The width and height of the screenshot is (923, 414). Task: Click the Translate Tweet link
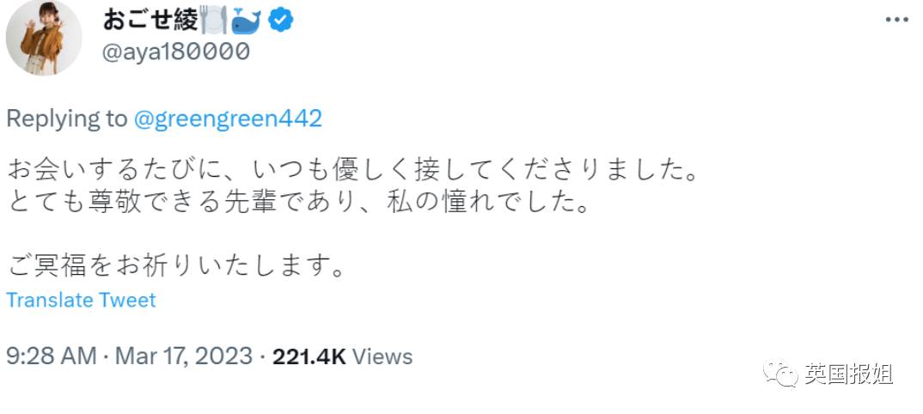click(82, 300)
